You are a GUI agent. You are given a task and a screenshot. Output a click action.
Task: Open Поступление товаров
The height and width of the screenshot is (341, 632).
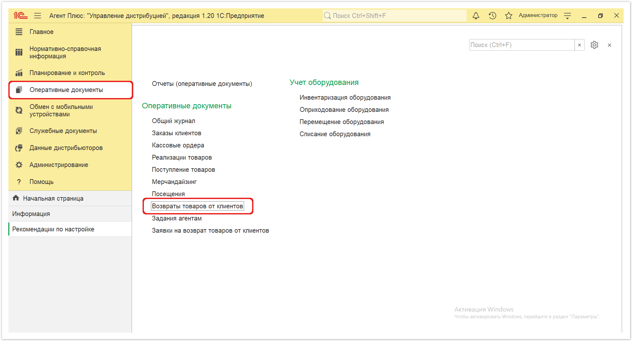coord(183,170)
